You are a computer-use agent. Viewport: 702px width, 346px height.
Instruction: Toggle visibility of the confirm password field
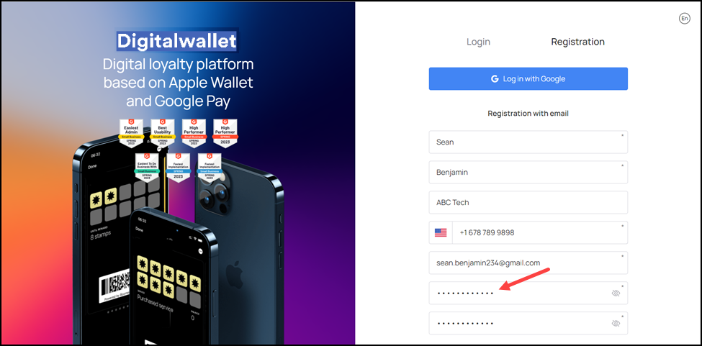(616, 323)
